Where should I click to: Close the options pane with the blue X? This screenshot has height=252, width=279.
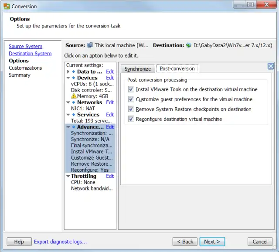pyautogui.click(x=271, y=66)
